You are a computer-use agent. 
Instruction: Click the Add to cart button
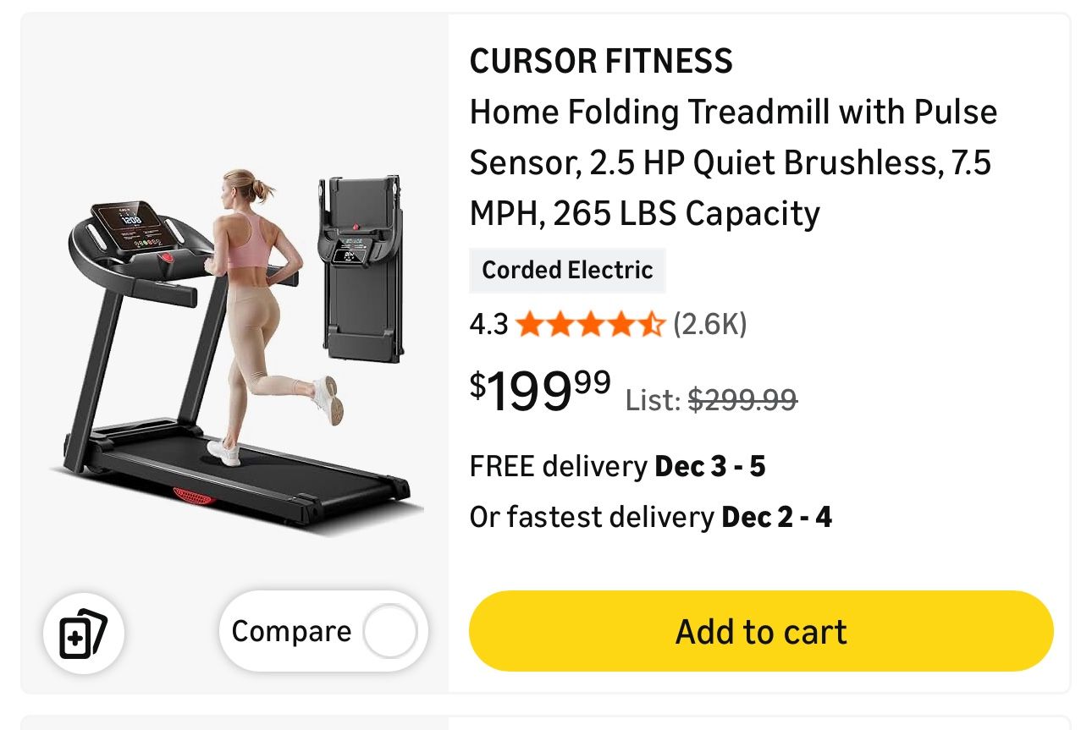[x=759, y=631]
